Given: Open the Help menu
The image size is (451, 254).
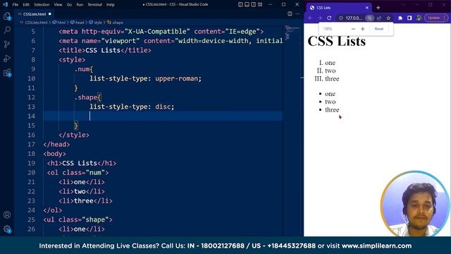Looking at the screenshot, I should point(111,5).
